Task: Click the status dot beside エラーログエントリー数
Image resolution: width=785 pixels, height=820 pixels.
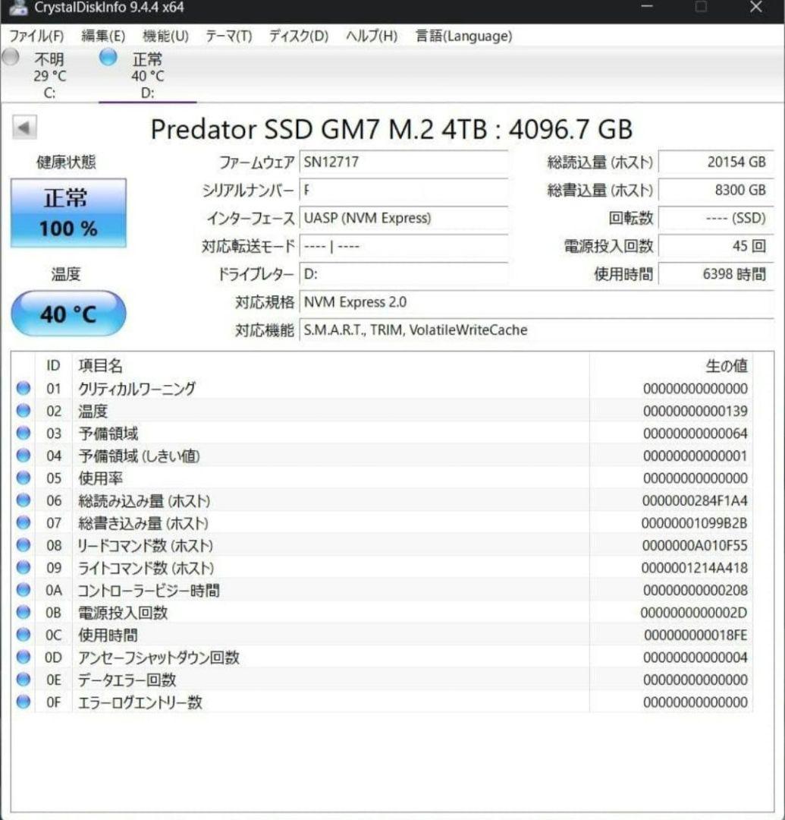Action: click(x=24, y=702)
